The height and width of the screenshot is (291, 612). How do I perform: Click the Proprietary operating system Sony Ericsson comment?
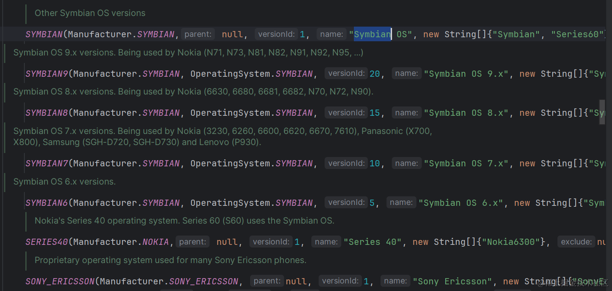point(171,260)
